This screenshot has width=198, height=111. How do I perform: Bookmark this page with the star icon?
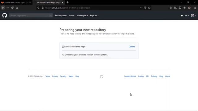149,8
